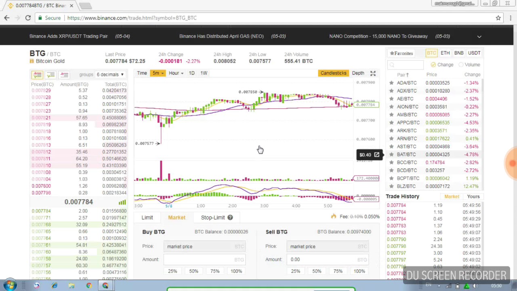Select the BNB market tab
Image resolution: width=517 pixels, height=291 pixels.
(459, 53)
